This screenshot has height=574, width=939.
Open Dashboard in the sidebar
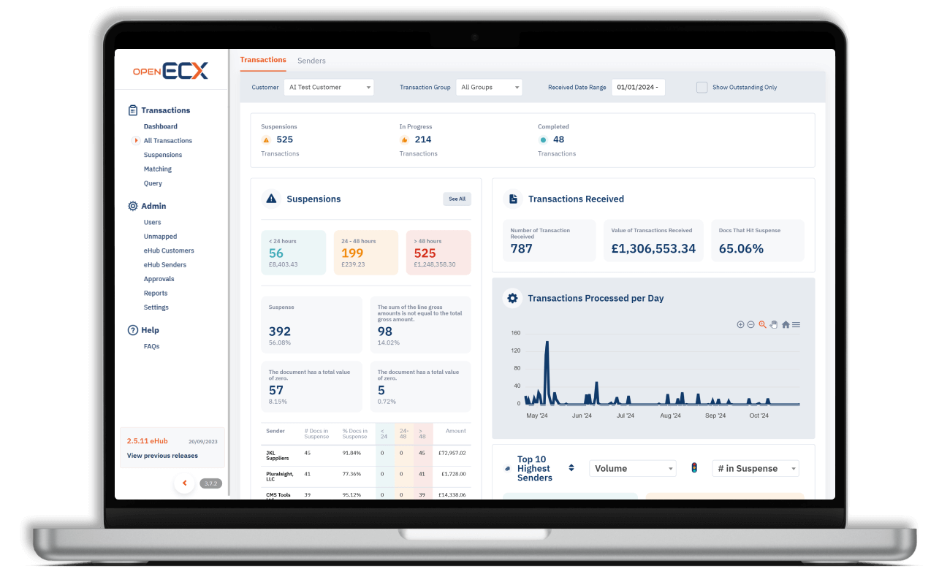coord(160,126)
